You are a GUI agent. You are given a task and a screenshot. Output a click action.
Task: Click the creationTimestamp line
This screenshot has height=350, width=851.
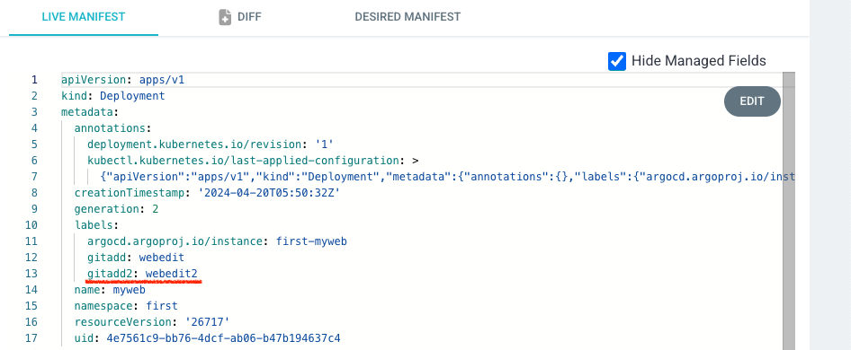(x=208, y=193)
